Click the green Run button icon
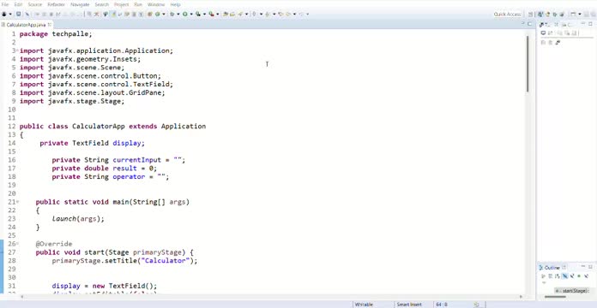The image size is (597, 308). click(x=185, y=14)
